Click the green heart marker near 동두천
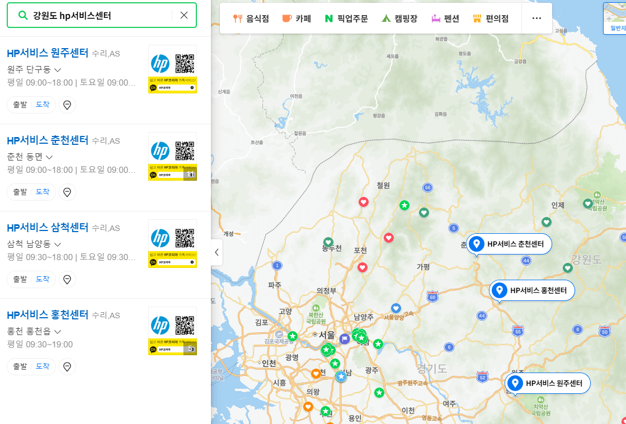Viewport: 626px width, 424px height. [328, 242]
